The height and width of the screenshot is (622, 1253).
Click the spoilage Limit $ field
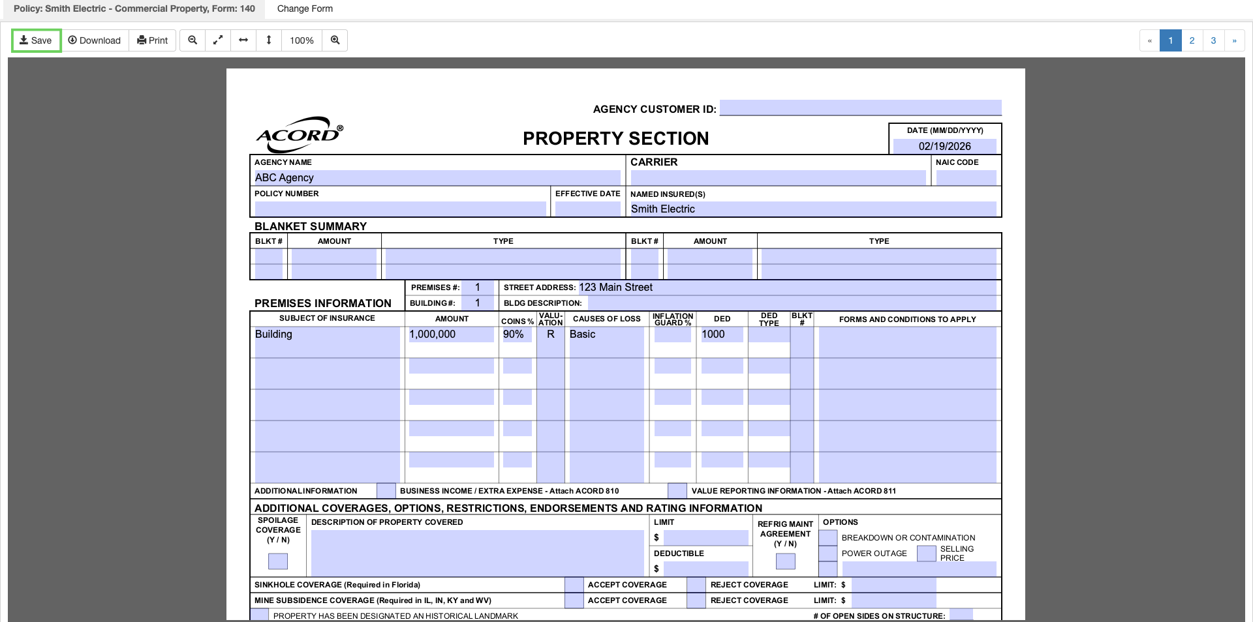tap(706, 537)
